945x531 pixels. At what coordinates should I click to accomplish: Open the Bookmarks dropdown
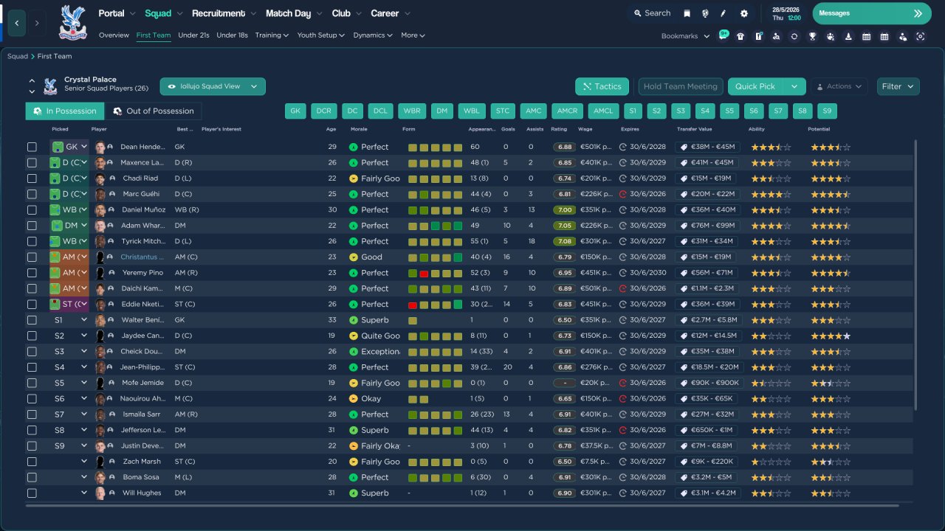point(685,36)
